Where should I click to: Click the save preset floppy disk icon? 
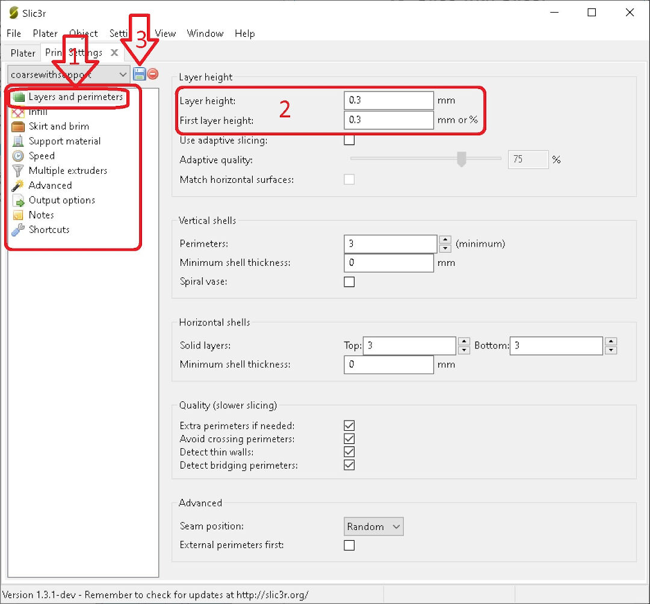coord(140,74)
